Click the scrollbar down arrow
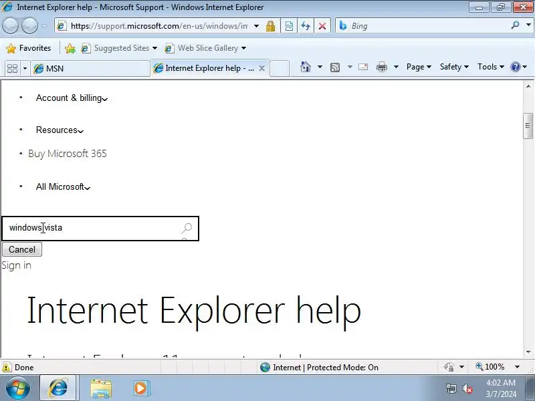This screenshot has width=535, height=401. 528,352
